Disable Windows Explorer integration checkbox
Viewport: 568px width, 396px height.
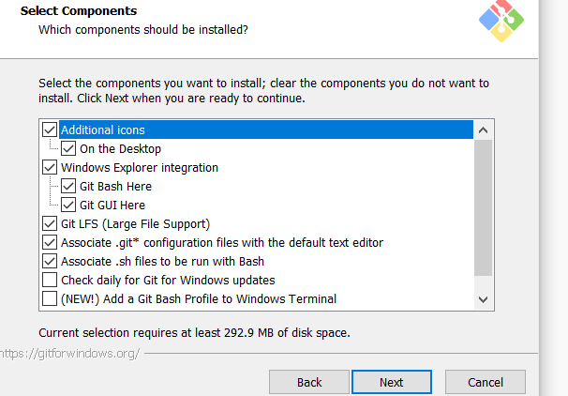click(x=50, y=167)
